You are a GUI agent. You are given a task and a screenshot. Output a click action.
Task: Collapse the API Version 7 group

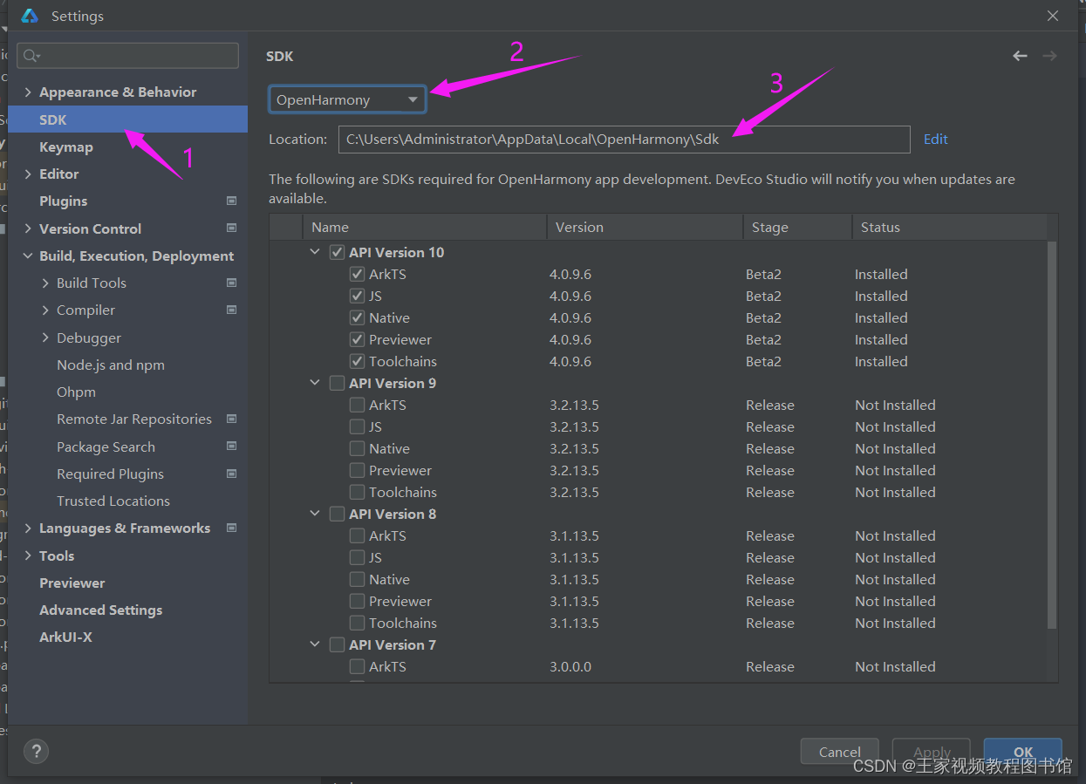click(x=315, y=644)
